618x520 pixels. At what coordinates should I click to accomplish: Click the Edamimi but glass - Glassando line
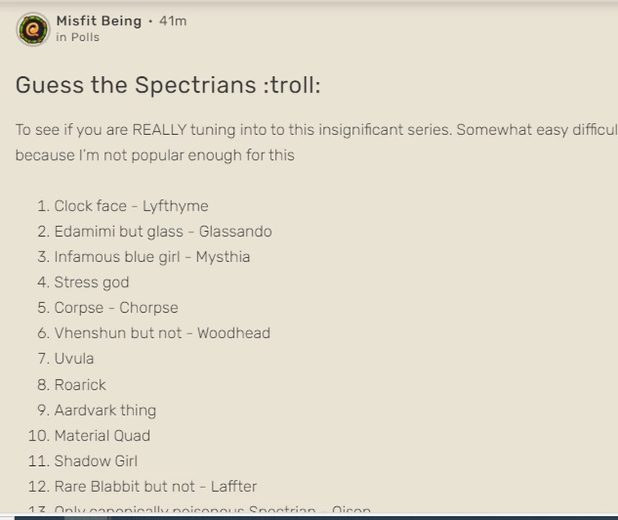point(163,231)
